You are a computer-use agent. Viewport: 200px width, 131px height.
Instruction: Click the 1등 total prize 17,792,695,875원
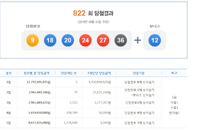[39, 82]
